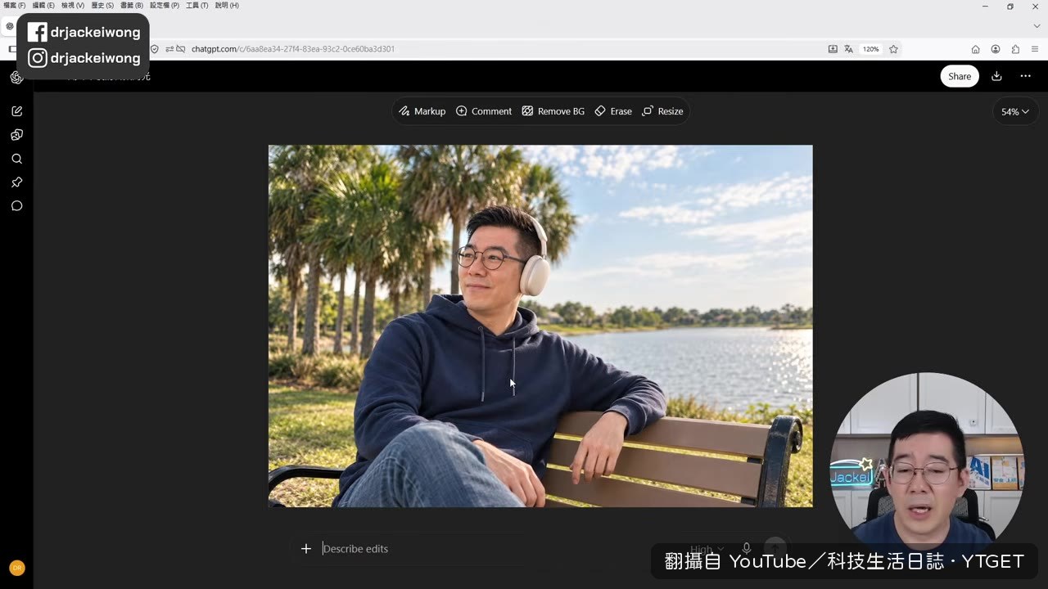Open the 設定檔 (P) menu

click(x=165, y=6)
